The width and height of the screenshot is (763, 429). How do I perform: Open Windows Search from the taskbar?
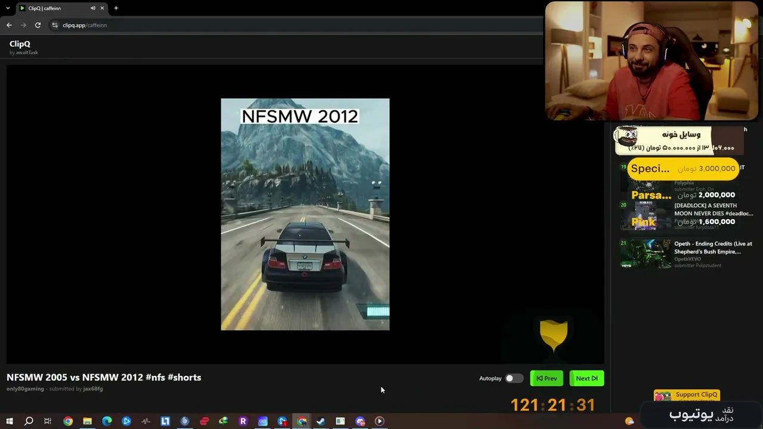coord(29,421)
